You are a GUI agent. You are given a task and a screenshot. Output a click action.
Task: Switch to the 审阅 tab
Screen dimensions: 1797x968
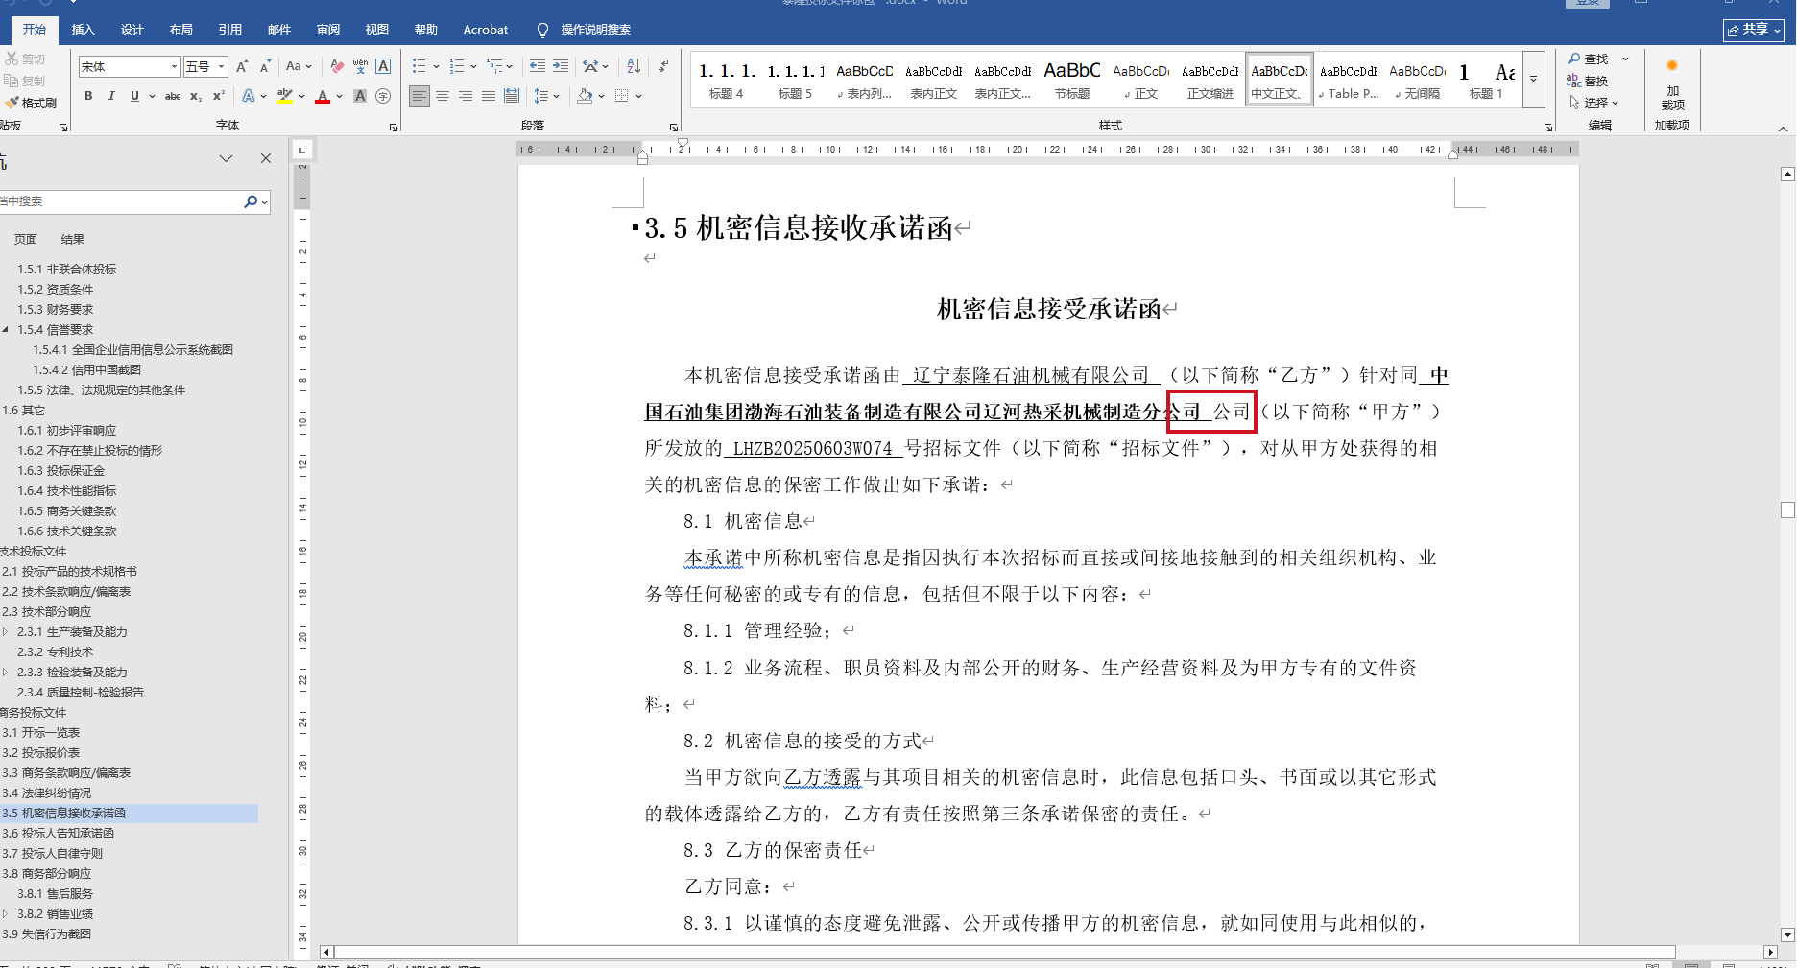328,30
